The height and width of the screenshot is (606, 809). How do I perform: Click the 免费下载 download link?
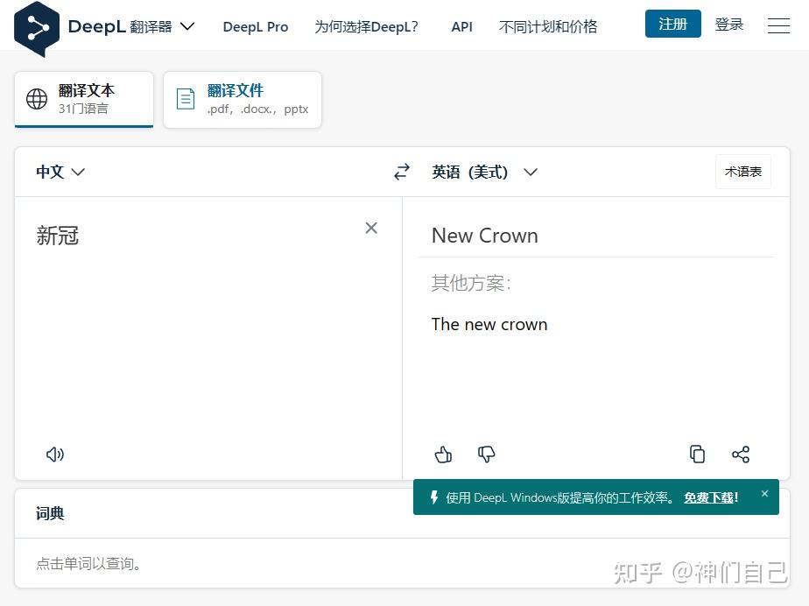(708, 497)
